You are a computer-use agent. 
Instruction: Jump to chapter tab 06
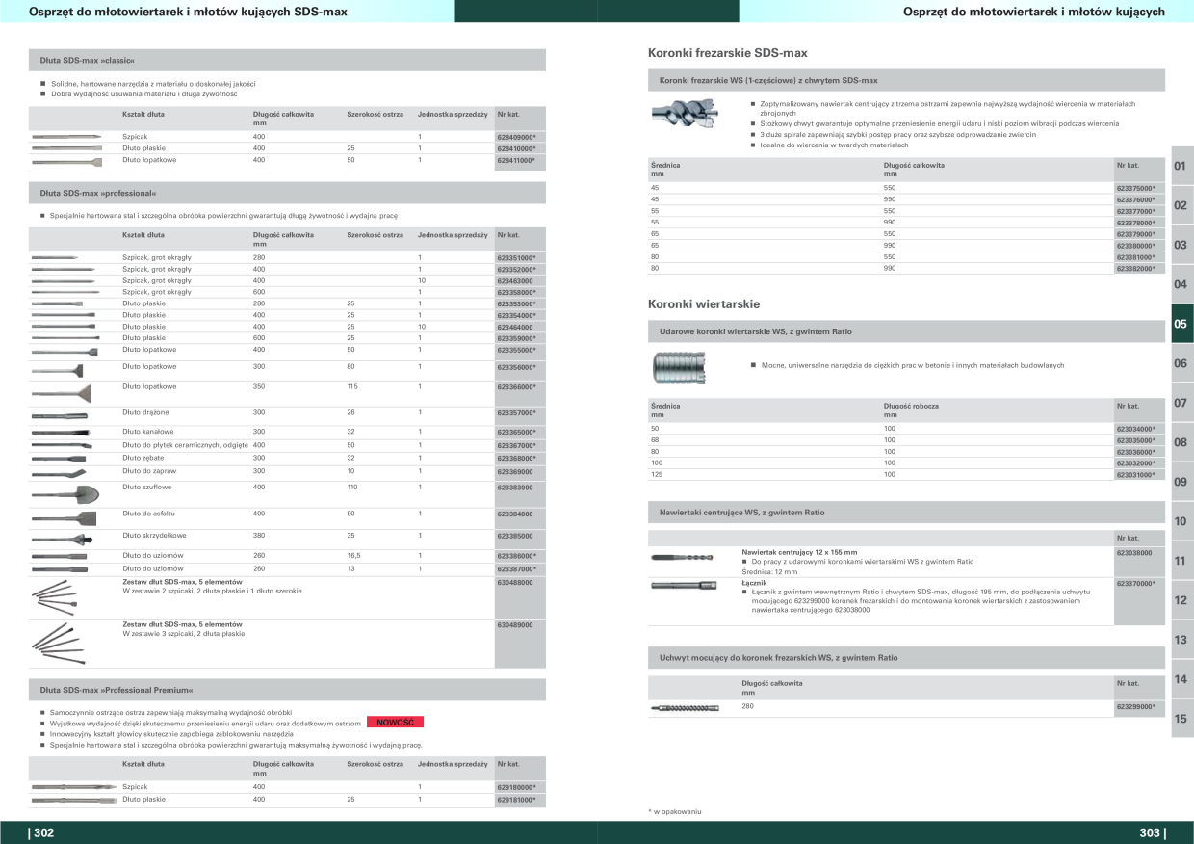1181,363
